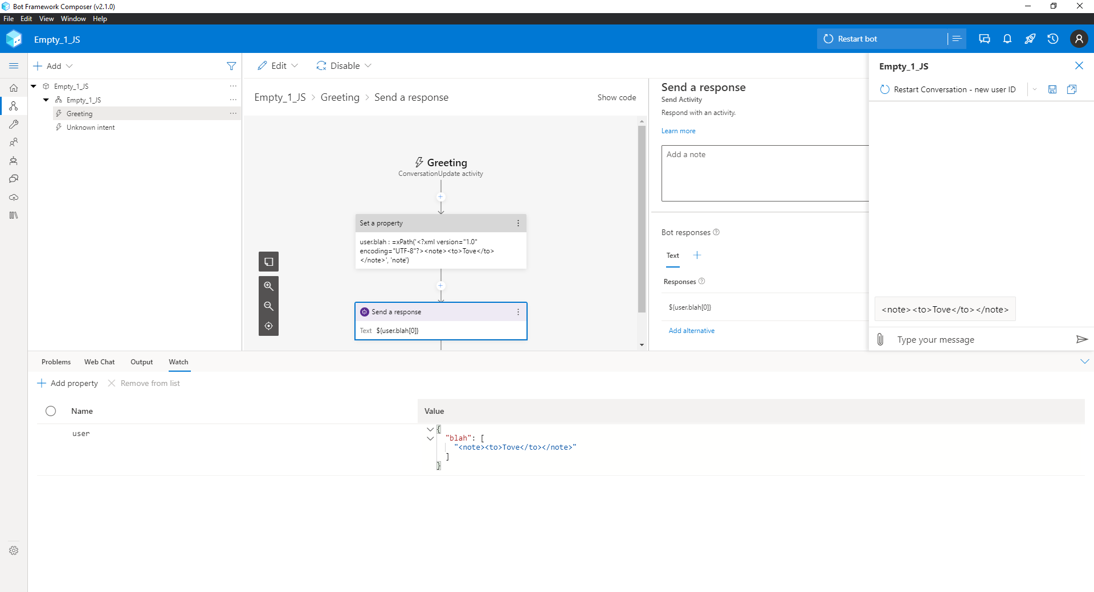The width and height of the screenshot is (1094, 592).
Task: Open the Problems tab
Action: tap(55, 362)
